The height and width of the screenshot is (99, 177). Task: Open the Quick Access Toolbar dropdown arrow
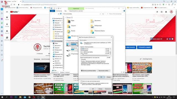pyautogui.click(x=60, y=9)
